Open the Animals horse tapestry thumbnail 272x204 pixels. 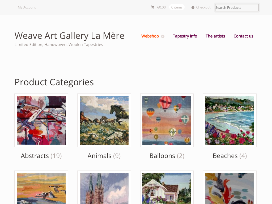point(104,120)
